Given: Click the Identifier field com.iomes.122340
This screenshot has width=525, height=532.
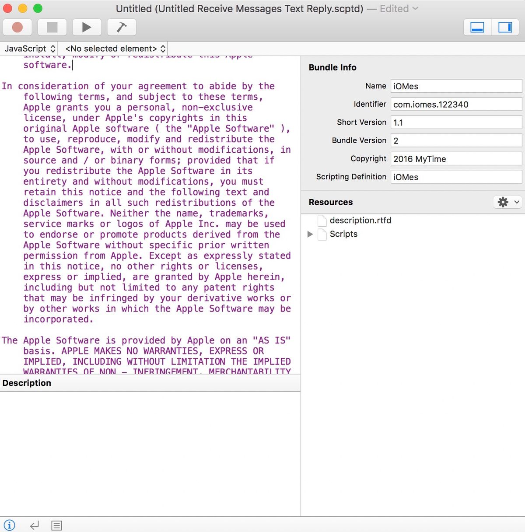Looking at the screenshot, I should [456, 104].
